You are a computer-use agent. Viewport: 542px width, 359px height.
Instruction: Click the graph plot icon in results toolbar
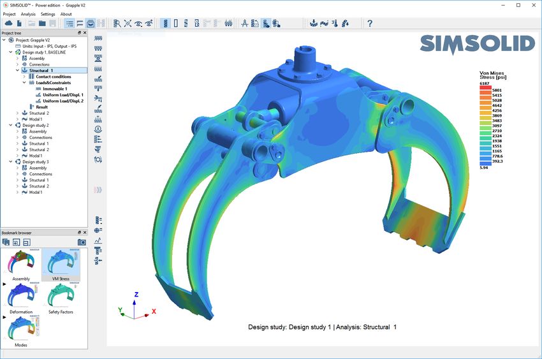(98, 240)
